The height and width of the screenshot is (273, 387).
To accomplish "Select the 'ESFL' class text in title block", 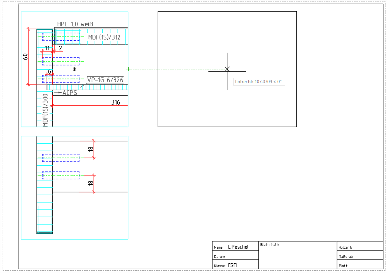I will 233,266.
